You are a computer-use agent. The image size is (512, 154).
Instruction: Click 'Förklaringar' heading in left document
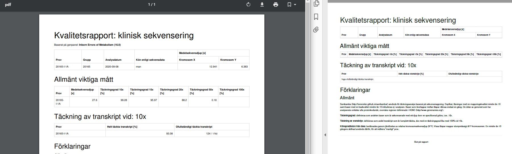[72, 146]
